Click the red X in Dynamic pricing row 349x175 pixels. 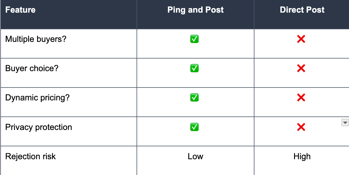tap(301, 98)
